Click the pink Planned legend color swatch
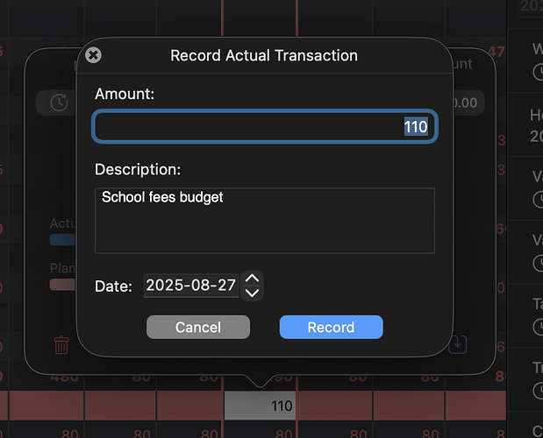543x438 pixels. [62, 284]
